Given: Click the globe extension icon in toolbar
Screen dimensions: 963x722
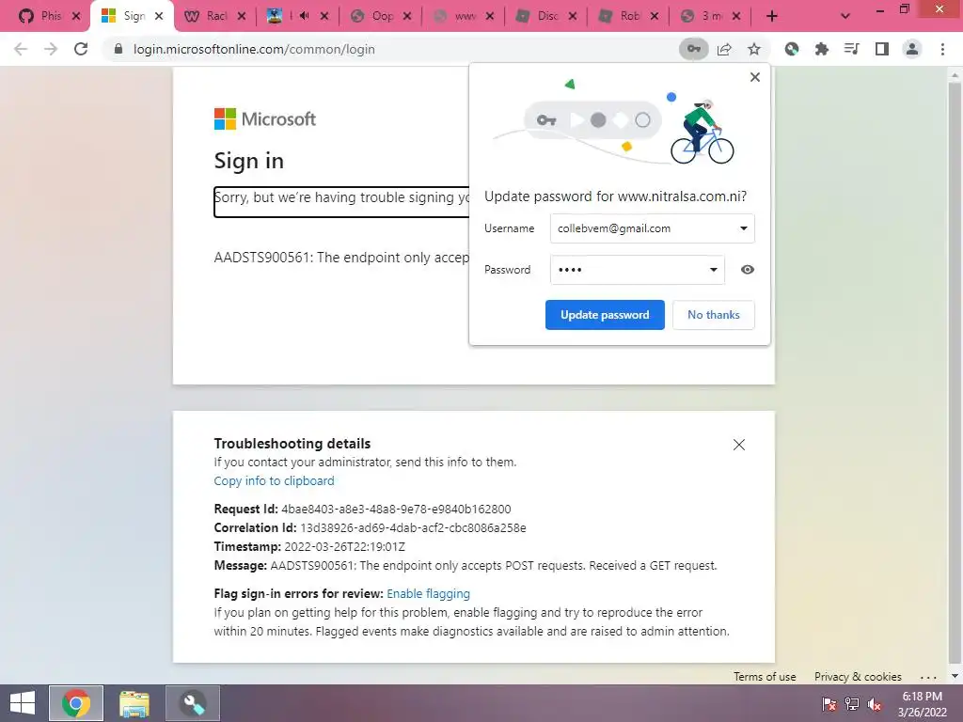Looking at the screenshot, I should pos(792,49).
